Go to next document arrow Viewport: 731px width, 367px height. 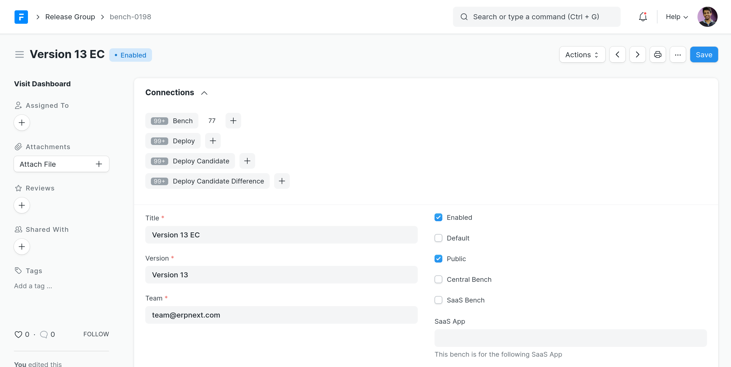click(637, 54)
